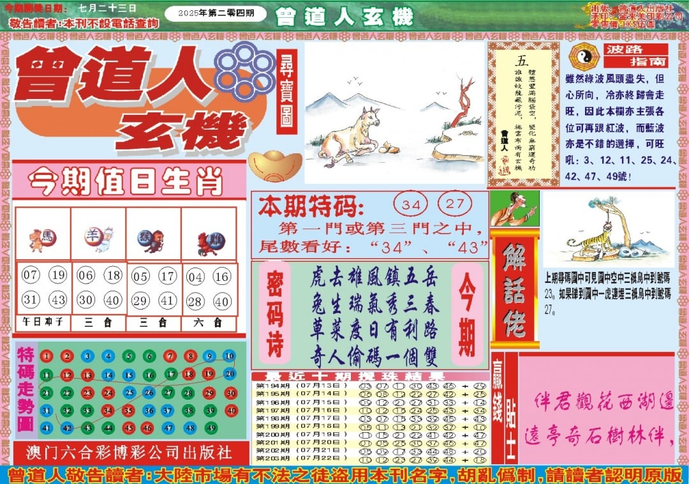Click the 午日冲子 label
Viewport: 689px width, 484px height.
tap(43, 322)
